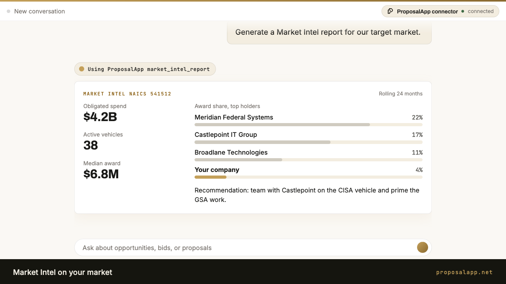The image size is (506, 284).
Task: Click the Broadlane Technologies share bar
Action: tap(308, 160)
